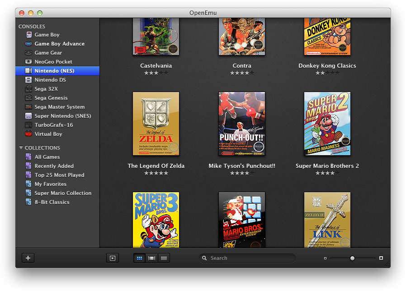Click the Sega Master System icon
The width and height of the screenshot is (406, 291).
[x=28, y=107]
